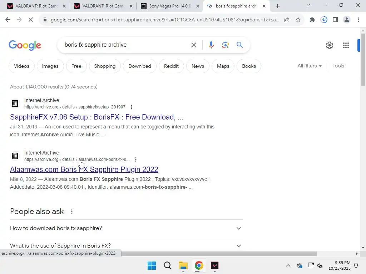Screen dimensions: 366x274
Task: Open the Chrome extensions puzzle icon
Action: pos(312,20)
